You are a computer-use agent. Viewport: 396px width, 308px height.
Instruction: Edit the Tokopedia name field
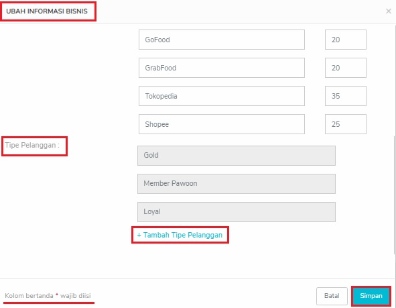pos(222,96)
